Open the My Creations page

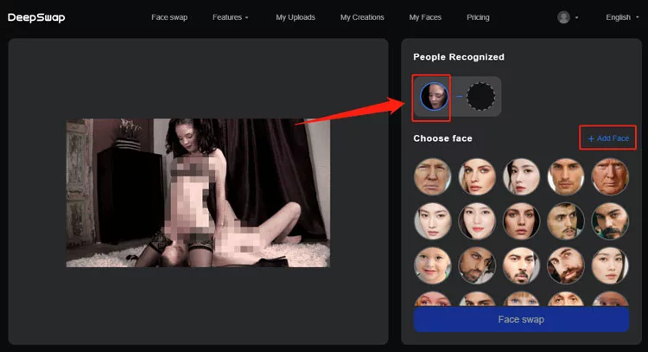362,17
